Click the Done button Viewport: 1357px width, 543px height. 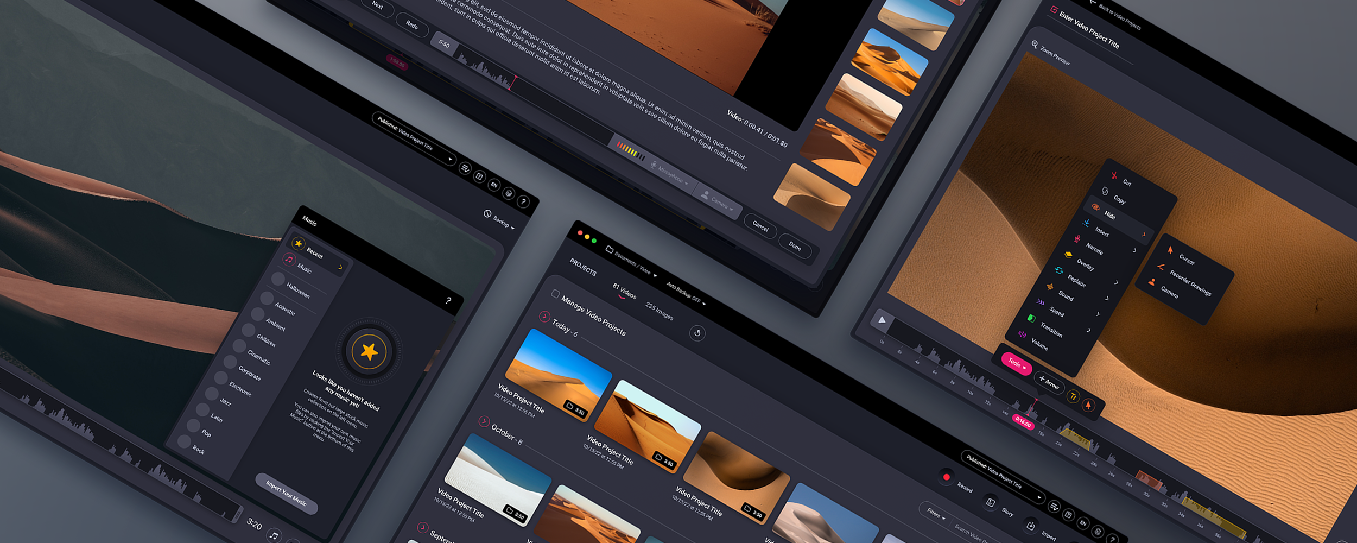[795, 246]
